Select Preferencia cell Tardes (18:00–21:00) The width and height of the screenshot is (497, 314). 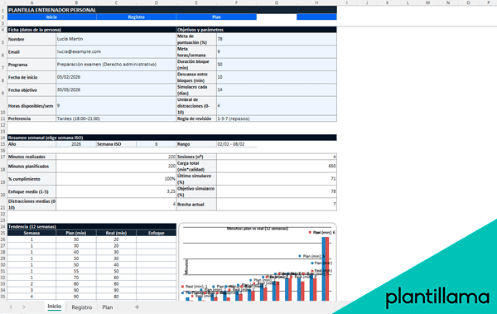(x=116, y=118)
